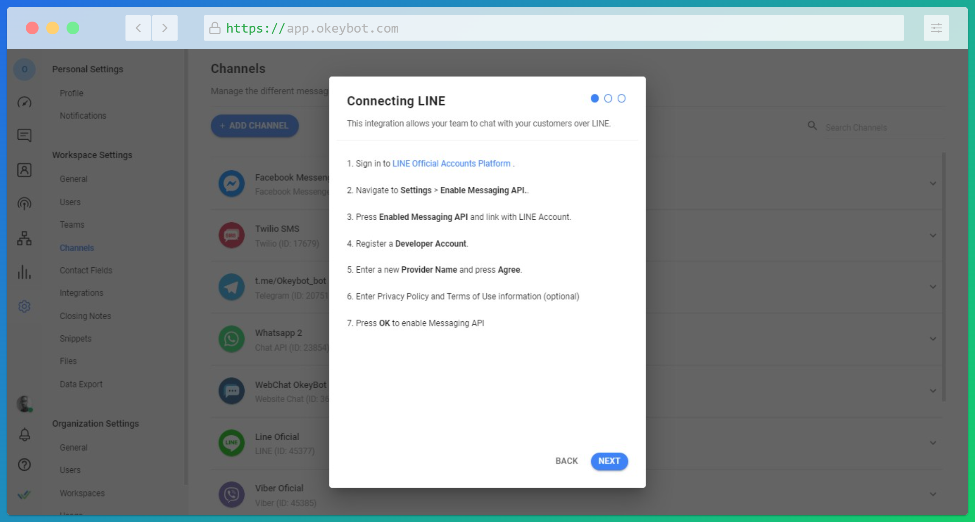
Task: Open General under Organization Settings
Action: pos(73,447)
